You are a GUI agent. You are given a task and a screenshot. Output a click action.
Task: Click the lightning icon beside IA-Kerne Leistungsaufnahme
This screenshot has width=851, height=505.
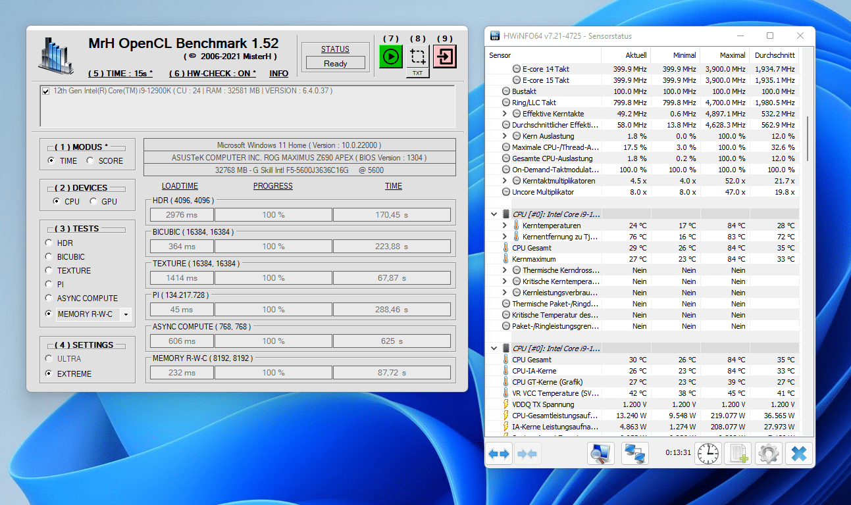506,427
